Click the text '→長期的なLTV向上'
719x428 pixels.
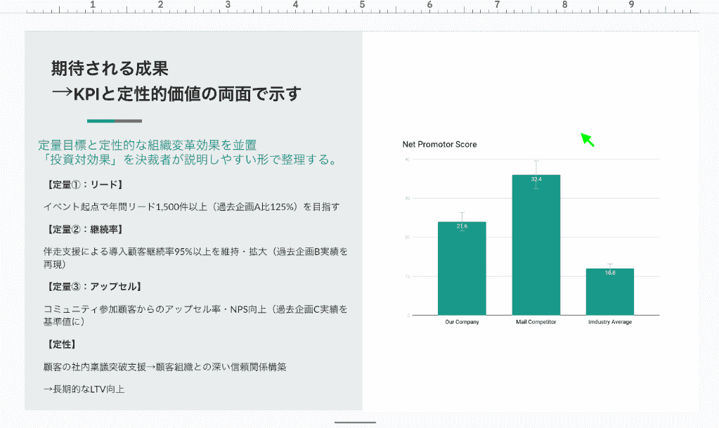click(x=84, y=389)
